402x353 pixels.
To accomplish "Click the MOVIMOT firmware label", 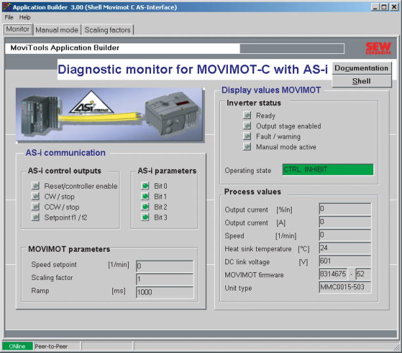I will coord(254,275).
